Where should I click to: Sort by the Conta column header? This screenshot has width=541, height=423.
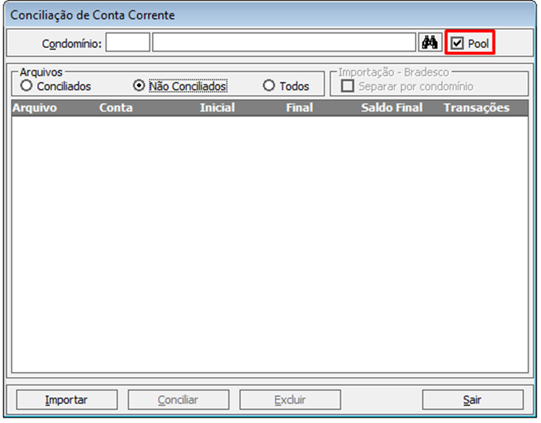tap(116, 108)
